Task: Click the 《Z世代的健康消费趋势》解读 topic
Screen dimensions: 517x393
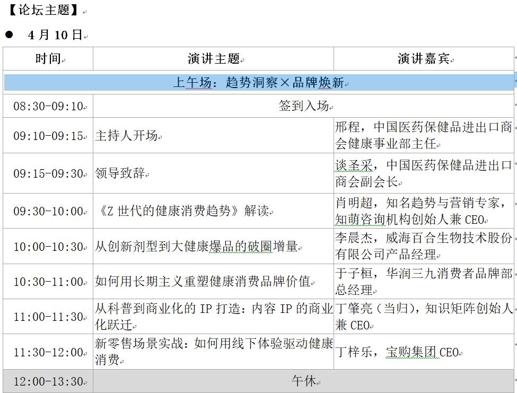Action: (x=183, y=211)
